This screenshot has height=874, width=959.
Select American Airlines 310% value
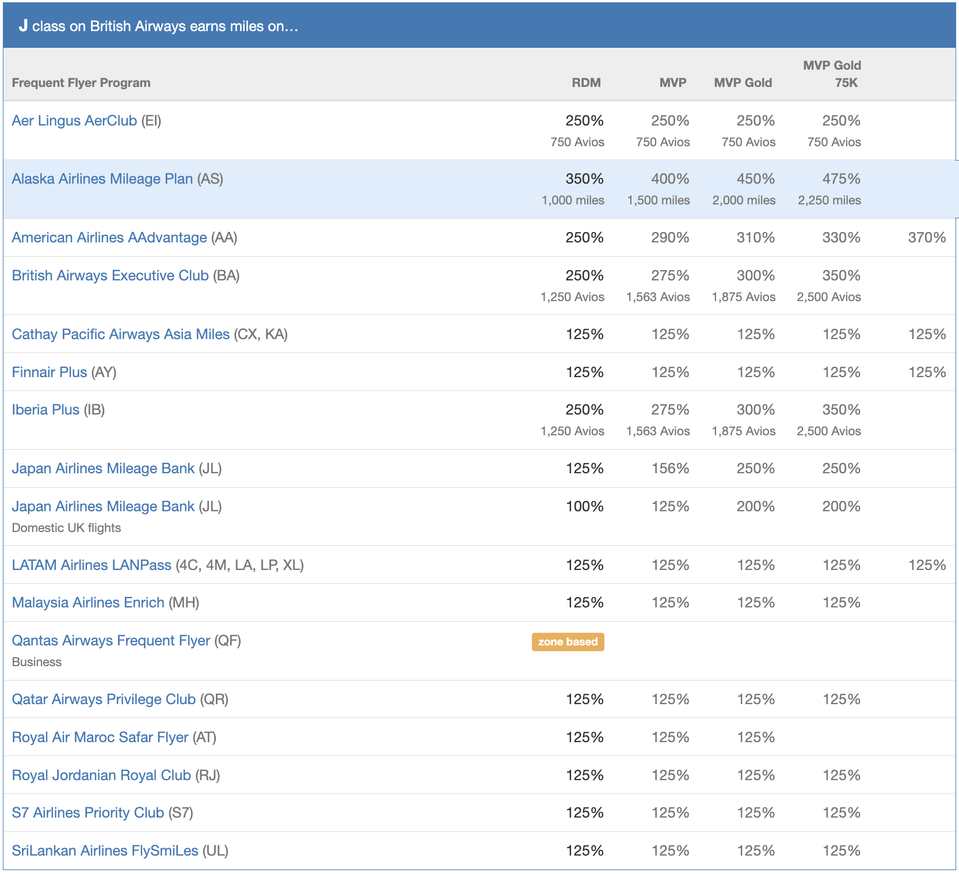pos(756,238)
